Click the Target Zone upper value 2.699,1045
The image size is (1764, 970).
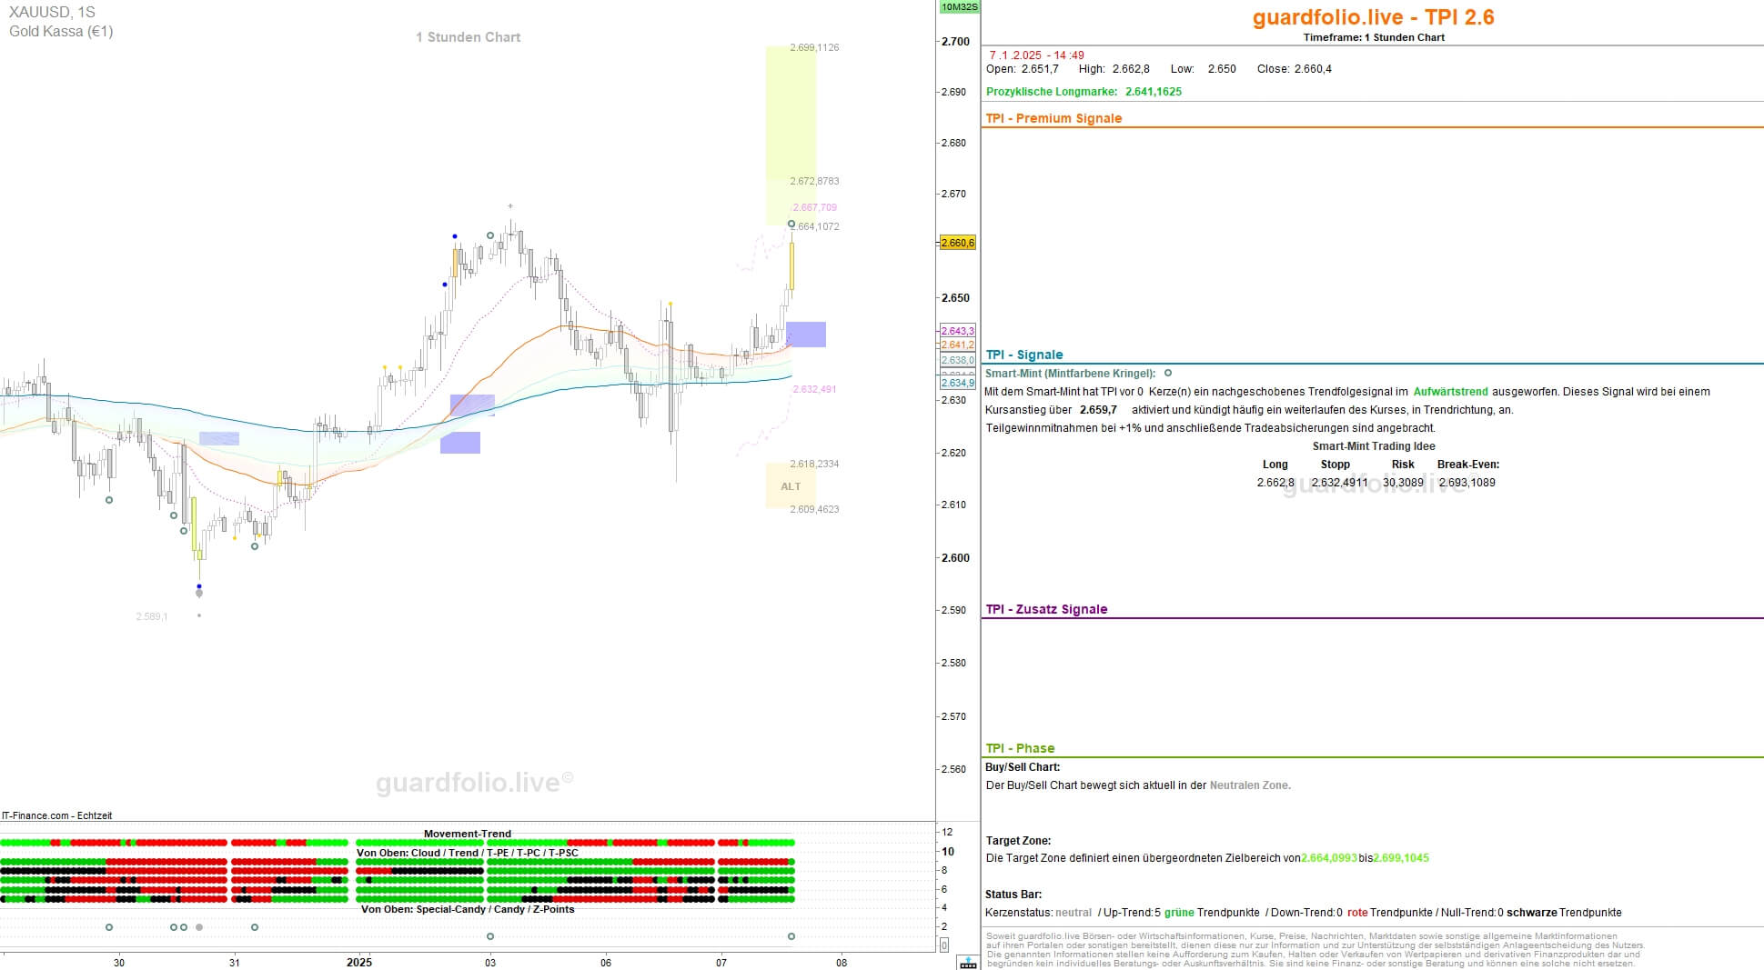click(1401, 858)
